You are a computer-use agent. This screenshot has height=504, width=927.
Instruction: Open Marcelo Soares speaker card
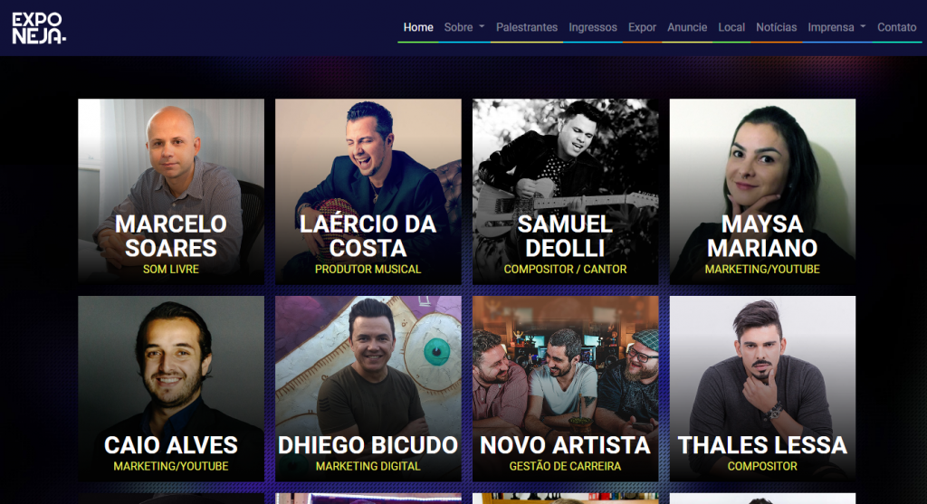click(x=171, y=192)
